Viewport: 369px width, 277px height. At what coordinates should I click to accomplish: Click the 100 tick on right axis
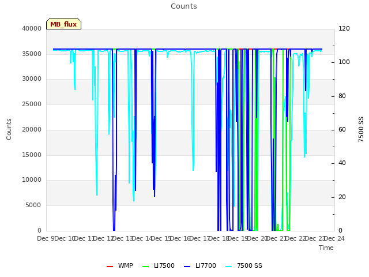(x=344, y=62)
